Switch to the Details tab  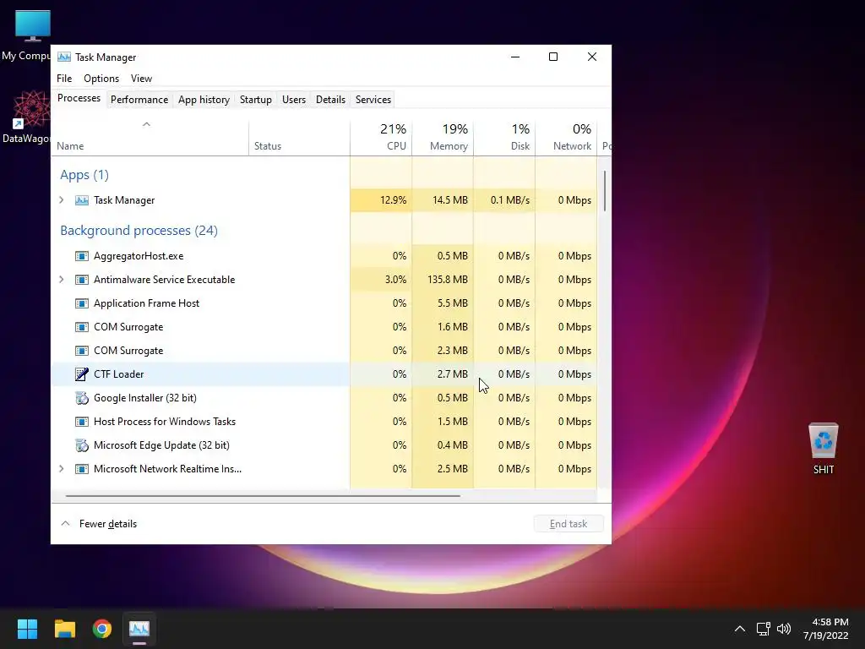coord(330,100)
